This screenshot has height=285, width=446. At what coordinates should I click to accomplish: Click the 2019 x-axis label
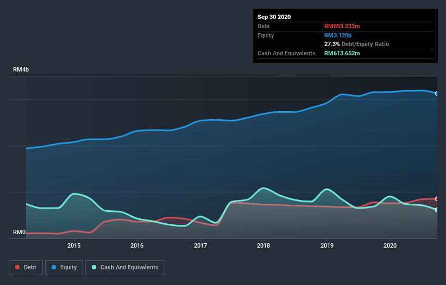click(327, 245)
